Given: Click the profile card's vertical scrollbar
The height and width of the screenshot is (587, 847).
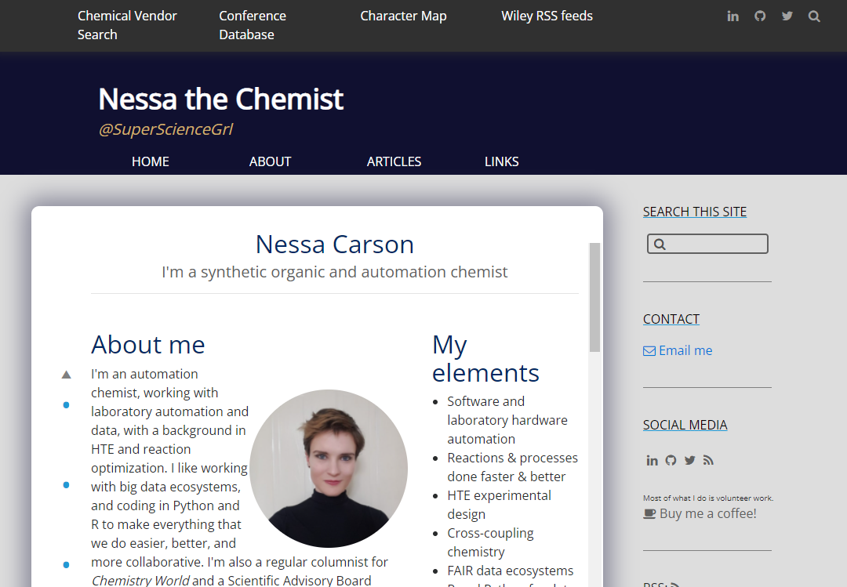Looking at the screenshot, I should 594,298.
